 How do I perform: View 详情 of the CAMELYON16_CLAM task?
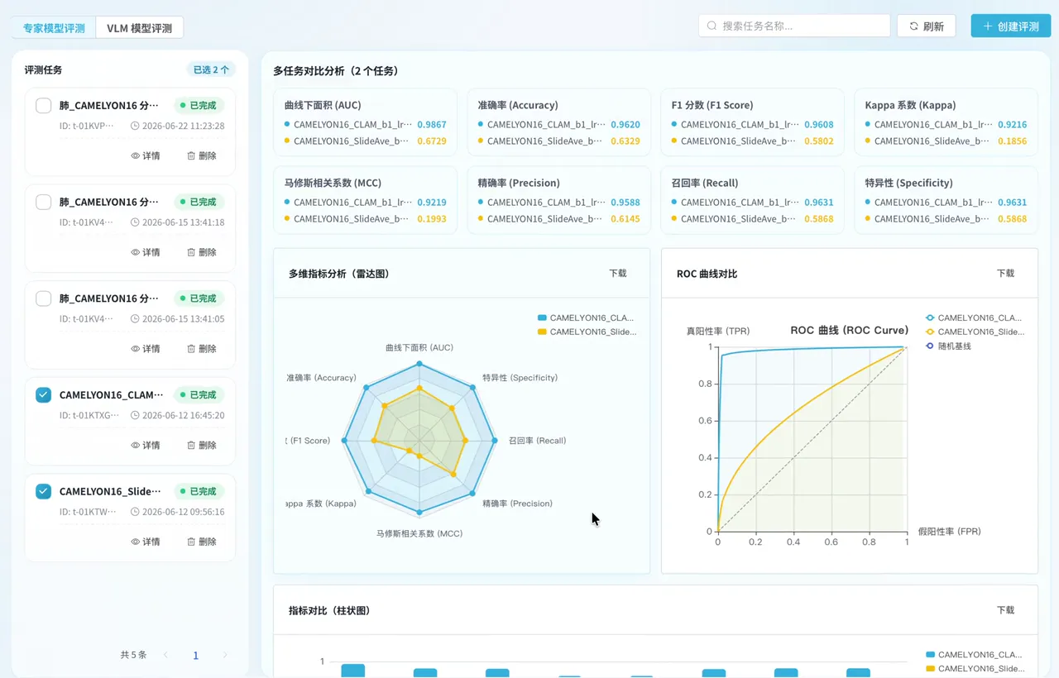(146, 445)
